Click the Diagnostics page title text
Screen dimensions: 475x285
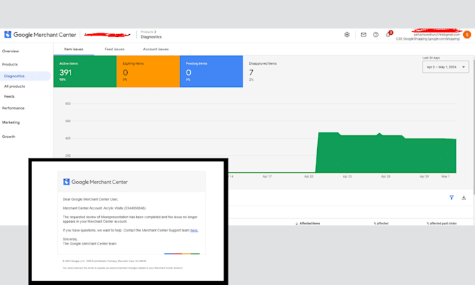151,37
